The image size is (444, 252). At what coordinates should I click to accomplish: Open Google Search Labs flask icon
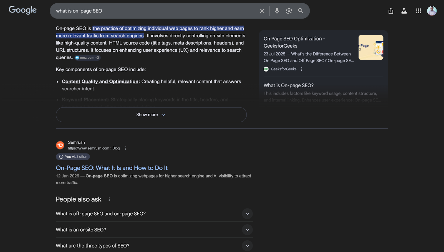[404, 11]
